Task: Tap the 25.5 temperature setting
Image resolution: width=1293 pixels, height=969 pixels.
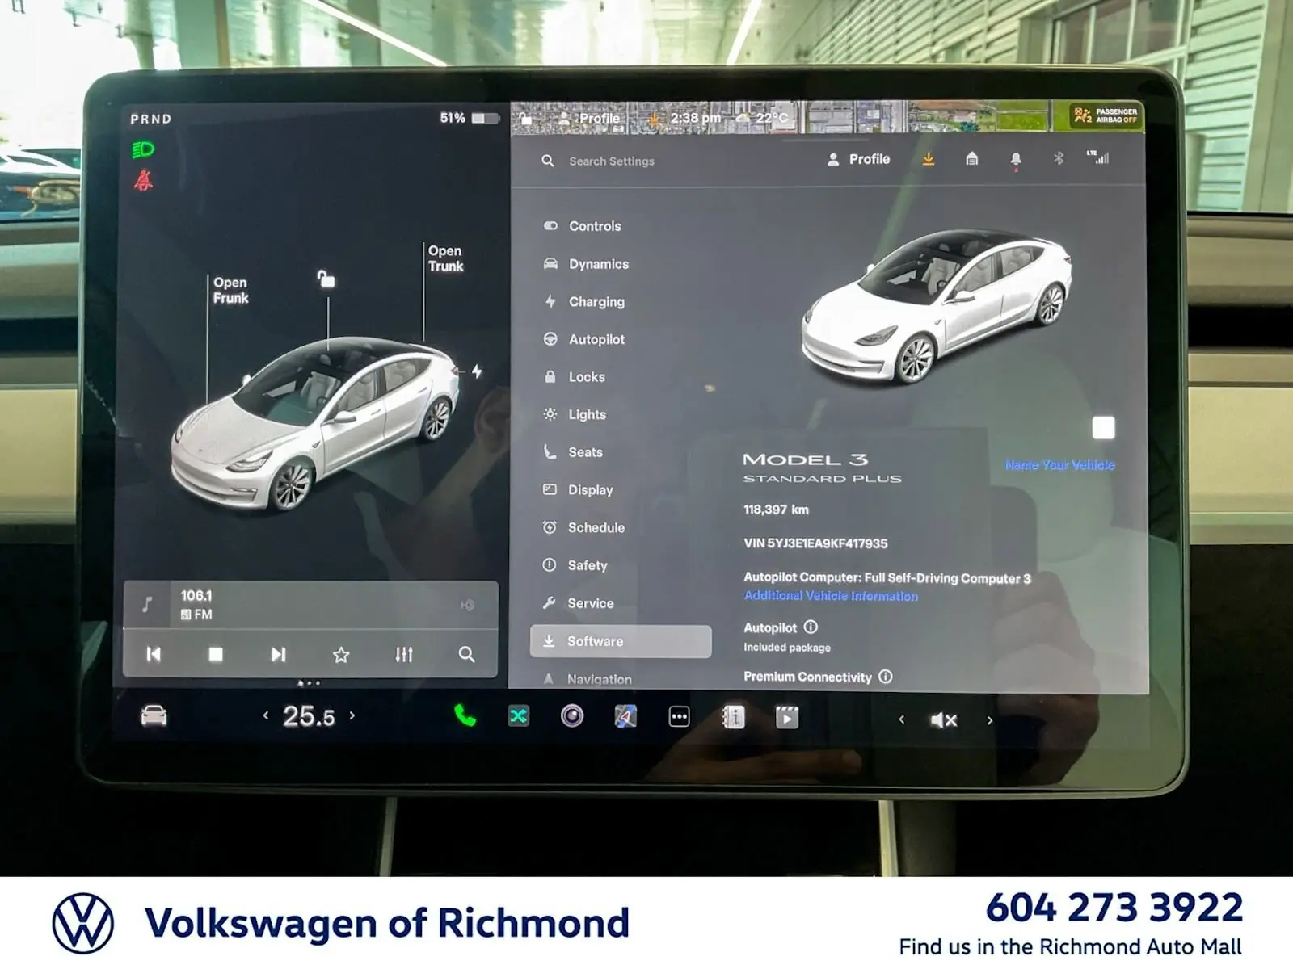Action: click(309, 716)
